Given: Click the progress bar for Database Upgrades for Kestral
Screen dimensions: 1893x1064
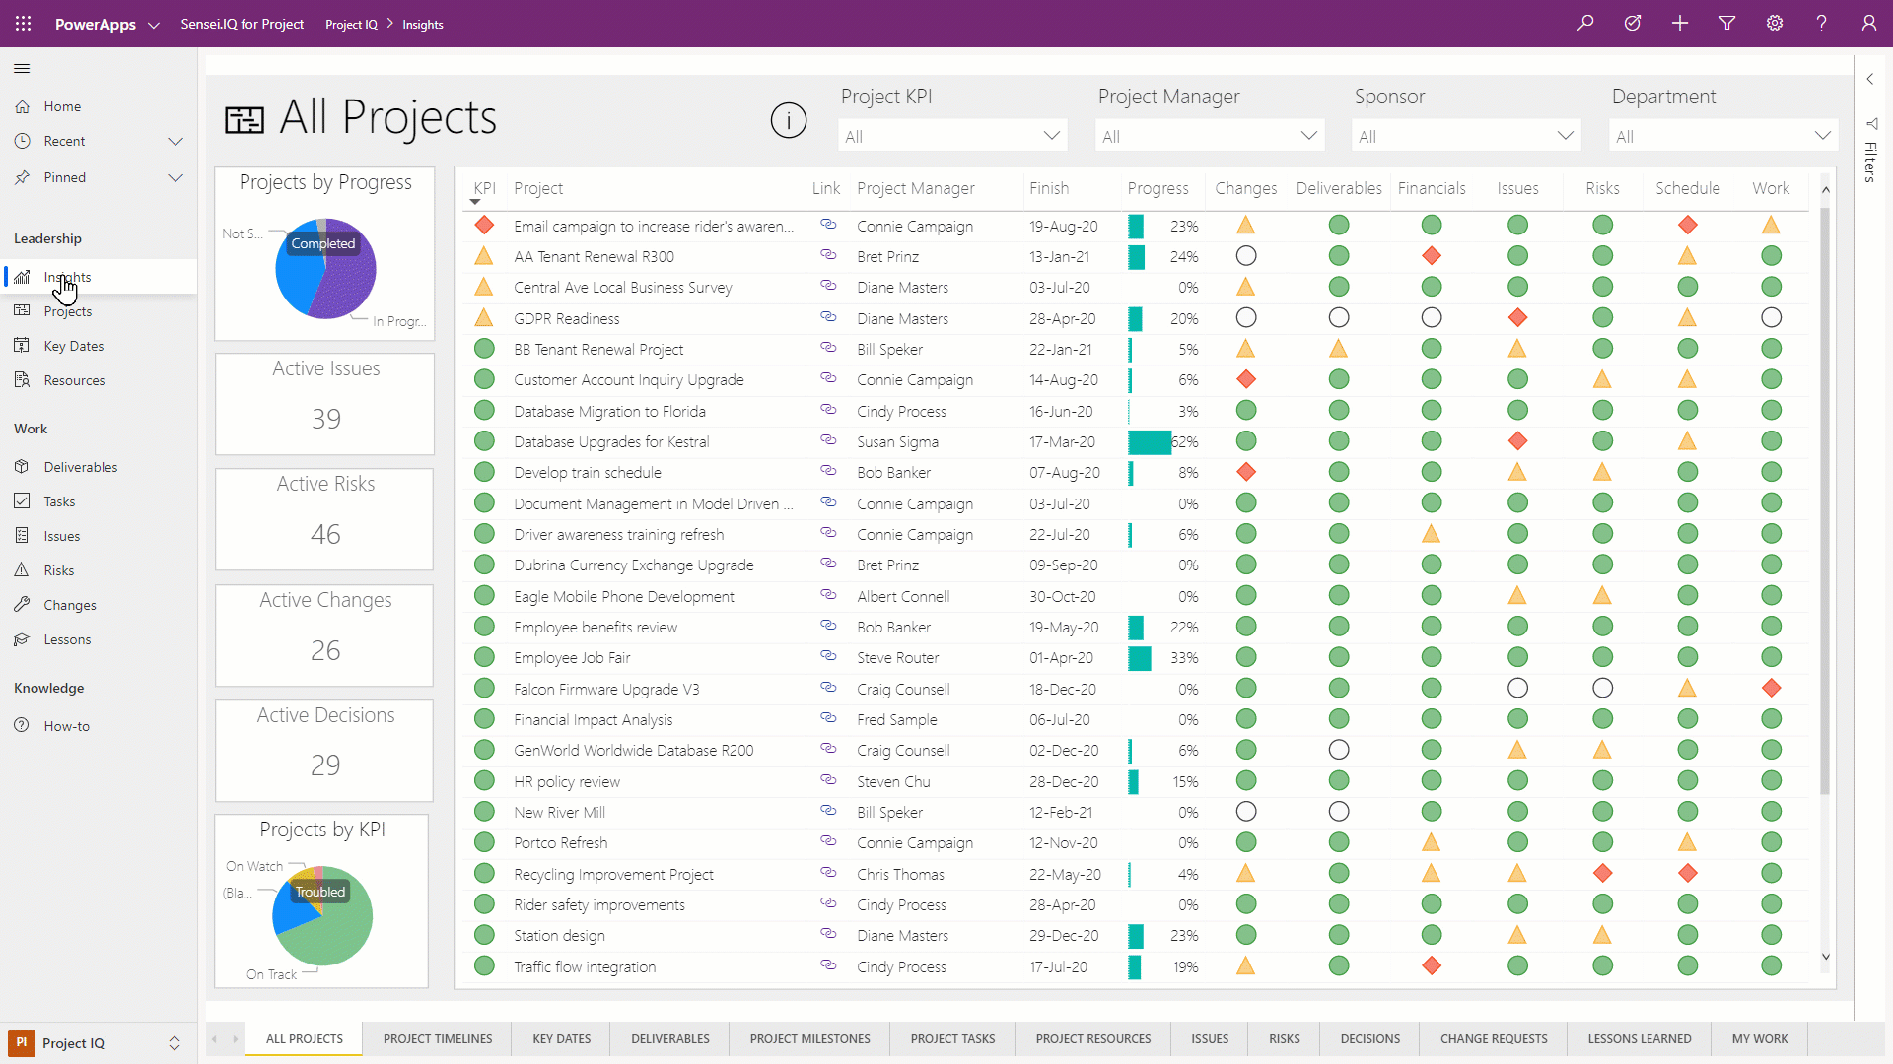Looking at the screenshot, I should 1149,441.
